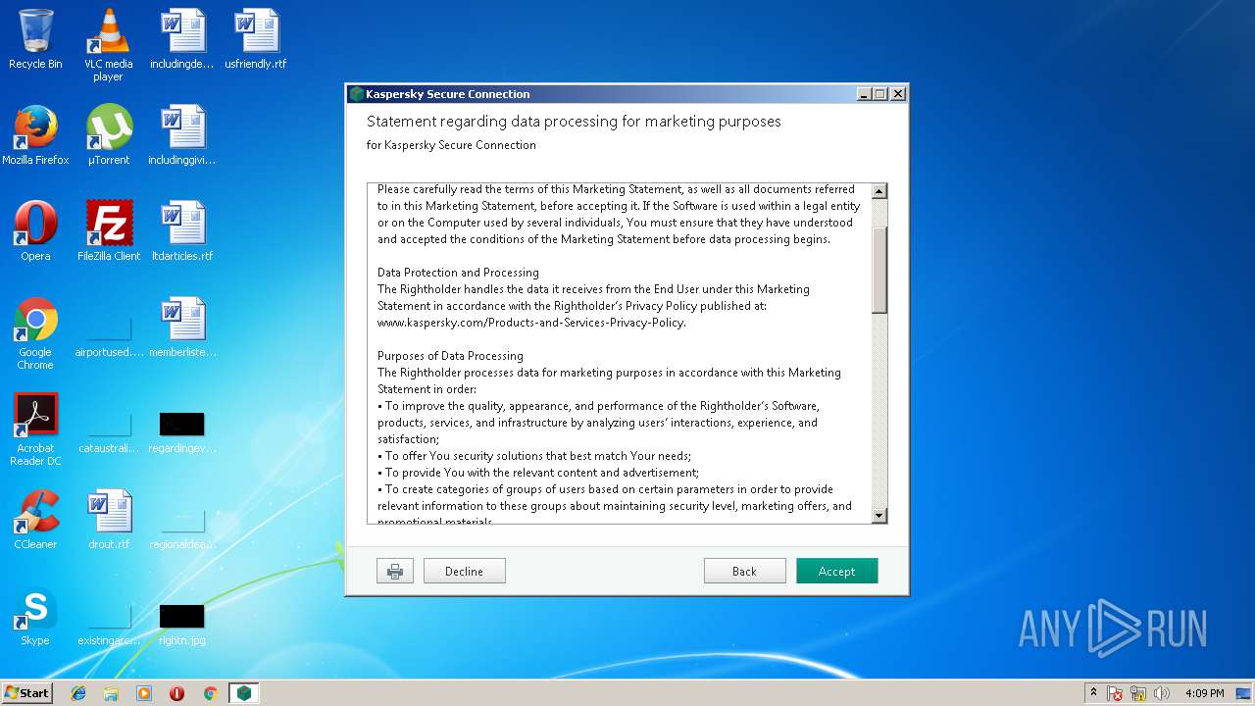This screenshot has height=706, width=1255.
Task: Go Back to previous step
Action: point(744,571)
